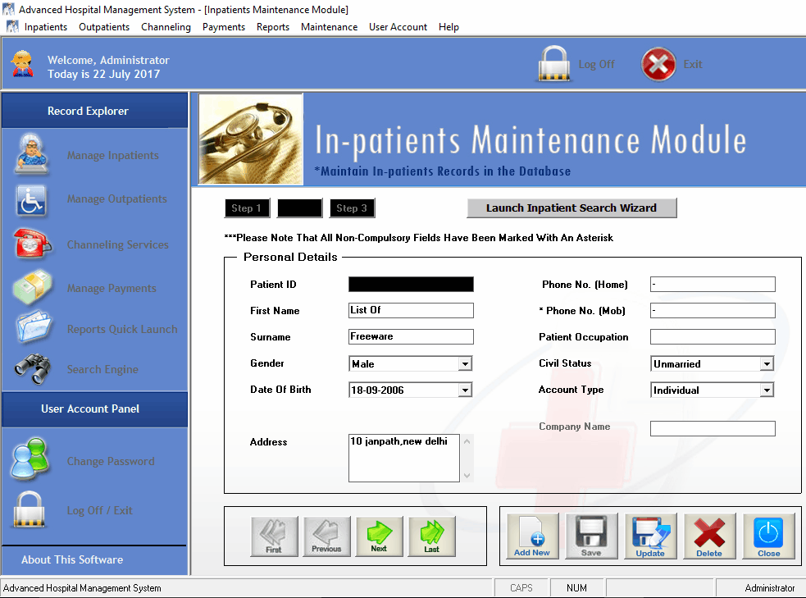The width and height of the screenshot is (806, 598).
Task: Click the Update record button
Action: coord(650,536)
